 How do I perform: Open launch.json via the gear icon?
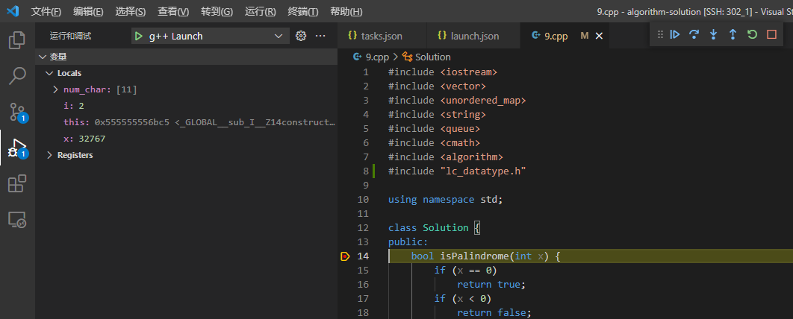coord(301,36)
